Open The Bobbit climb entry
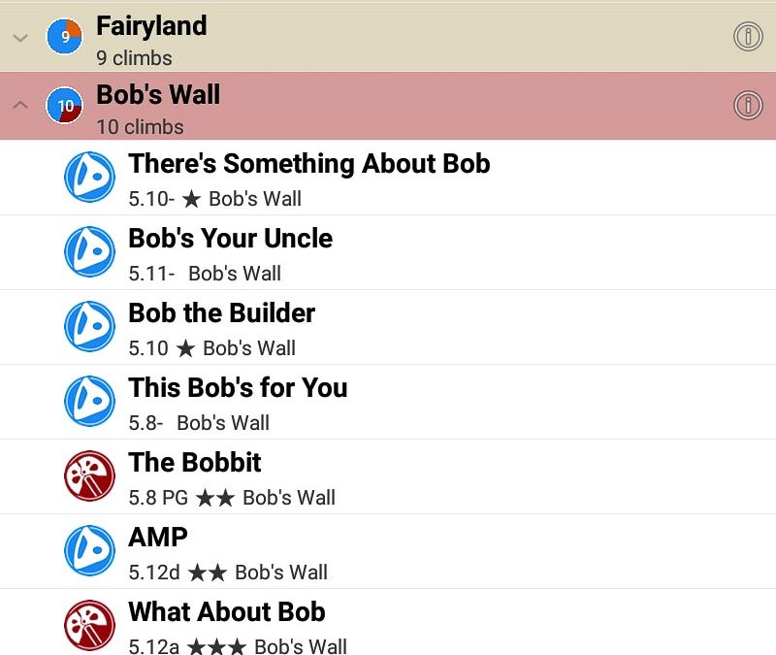The height and width of the screenshot is (655, 776). 195,463
